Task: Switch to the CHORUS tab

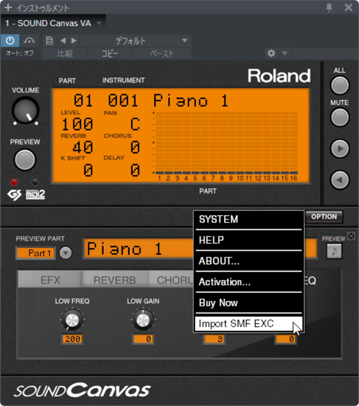Action: click(171, 280)
